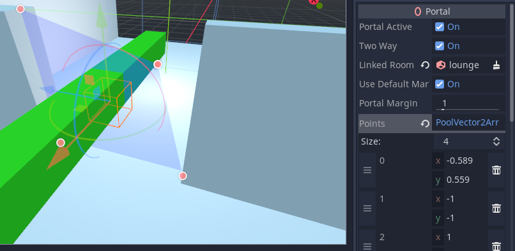Click the lounge room node icon
This screenshot has width=515, height=251.
pos(441,65)
